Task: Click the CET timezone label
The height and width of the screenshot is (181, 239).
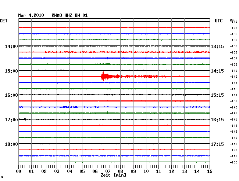Action: point(4,21)
